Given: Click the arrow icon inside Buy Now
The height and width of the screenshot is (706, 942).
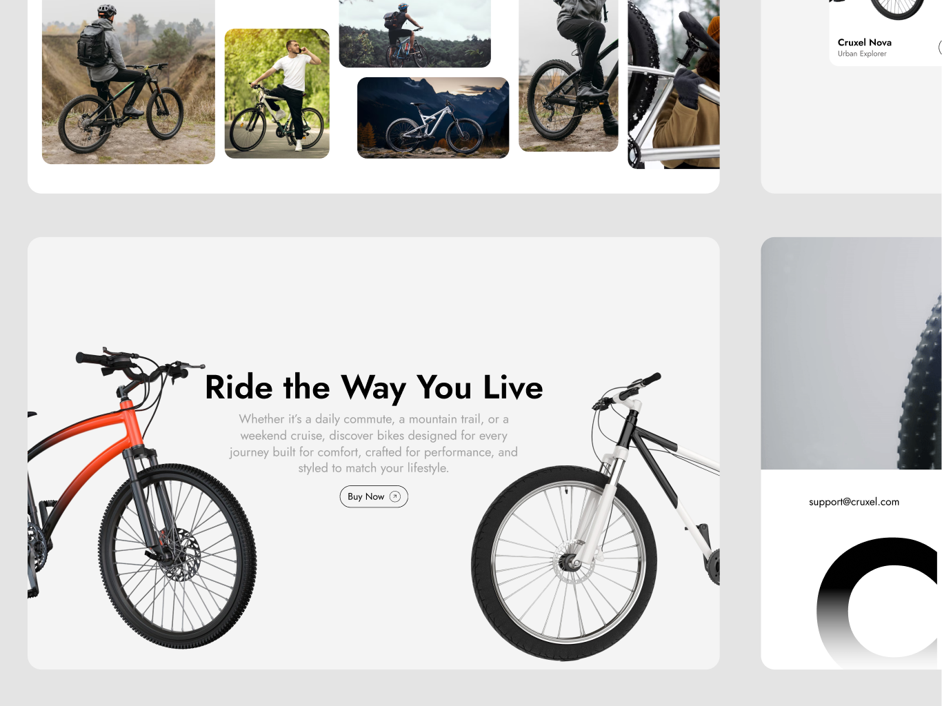Looking at the screenshot, I should (395, 496).
